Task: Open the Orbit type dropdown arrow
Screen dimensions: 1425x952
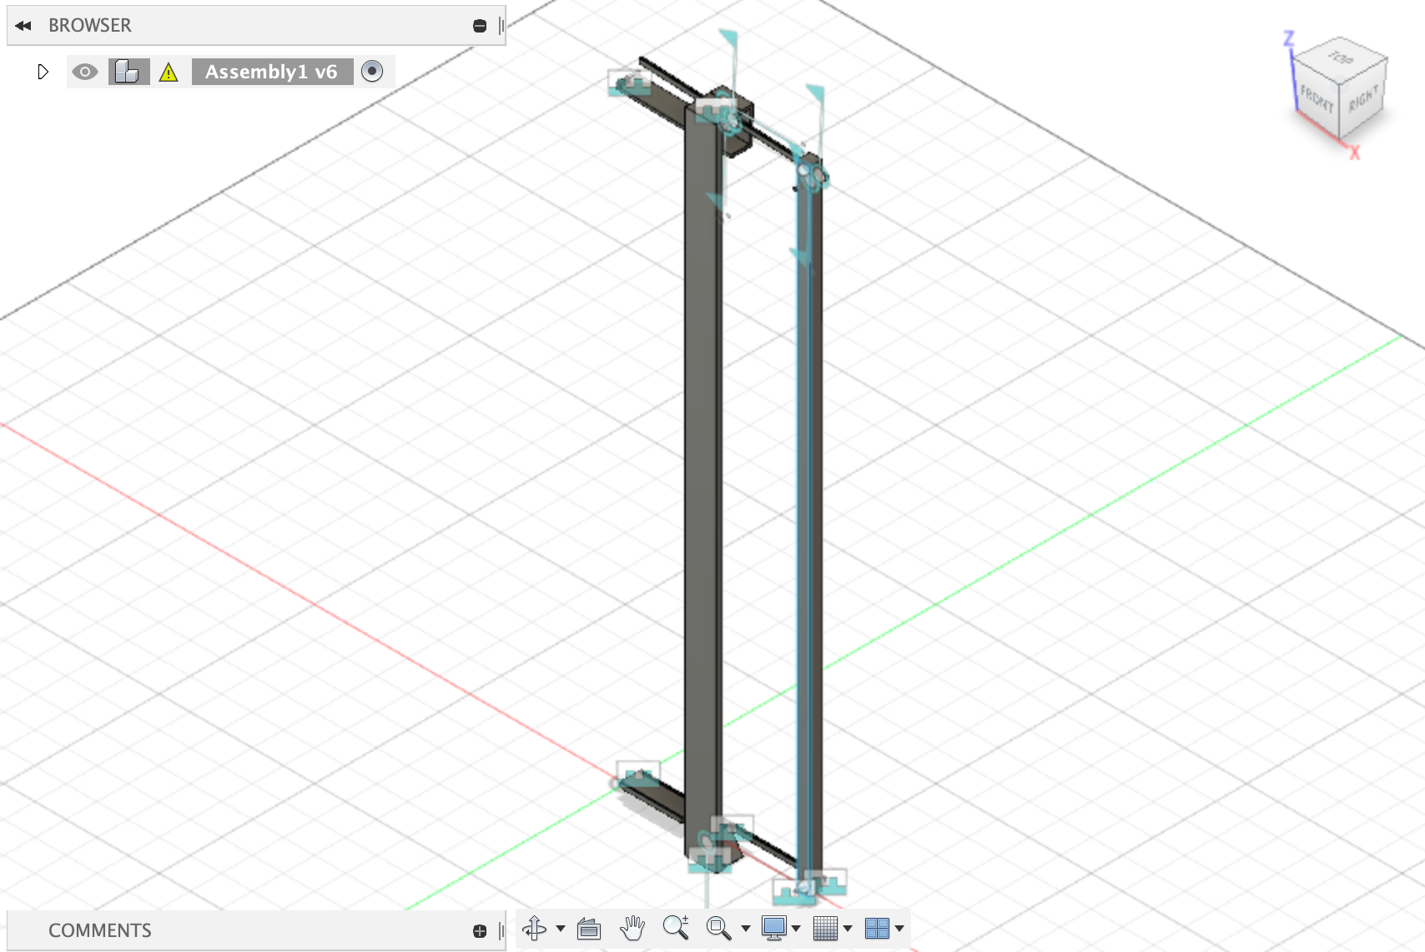Action: (561, 928)
